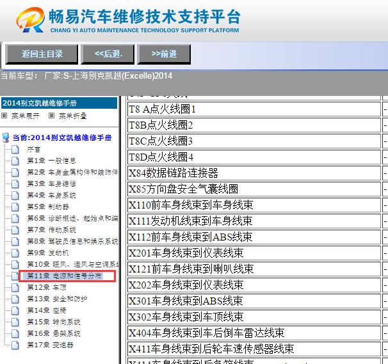
Task: Click the page icon next to 第7章 传动系统
Action: [15, 230]
